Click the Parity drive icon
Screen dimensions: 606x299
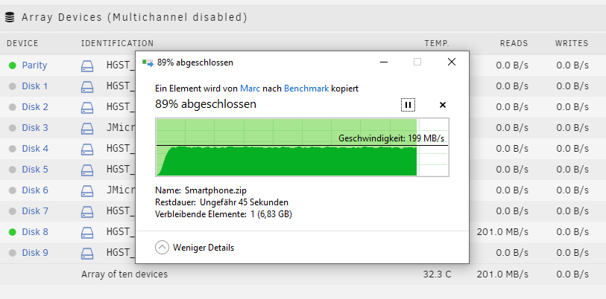[87, 65]
